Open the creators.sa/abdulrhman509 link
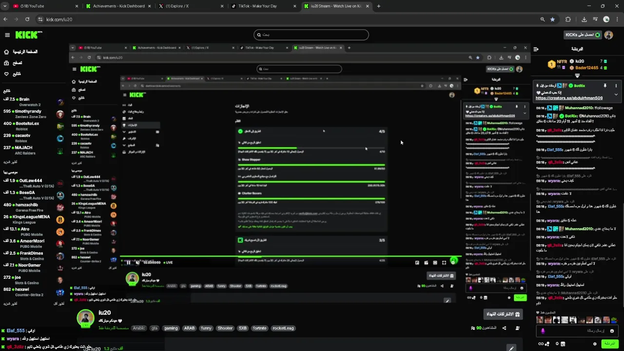 [569, 98]
